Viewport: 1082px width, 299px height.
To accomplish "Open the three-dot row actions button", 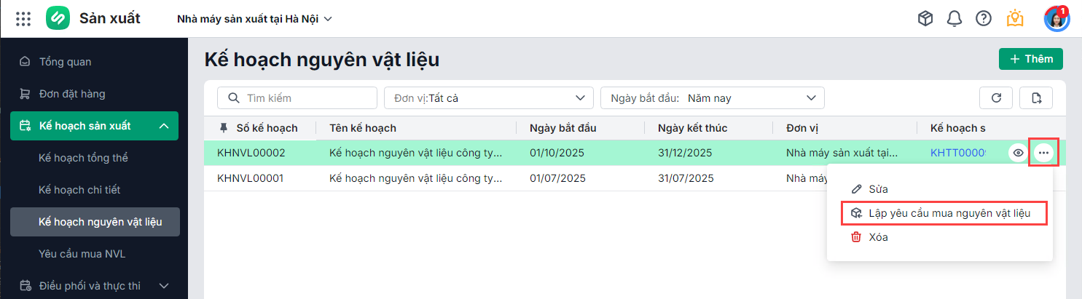I will pyautogui.click(x=1044, y=153).
